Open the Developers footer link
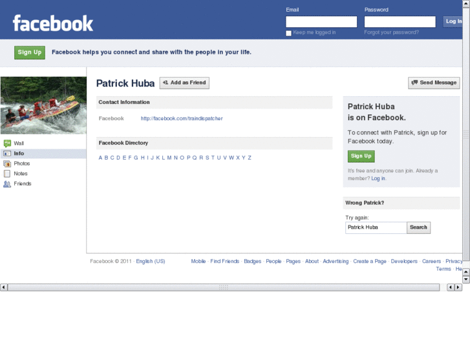 pos(404,261)
